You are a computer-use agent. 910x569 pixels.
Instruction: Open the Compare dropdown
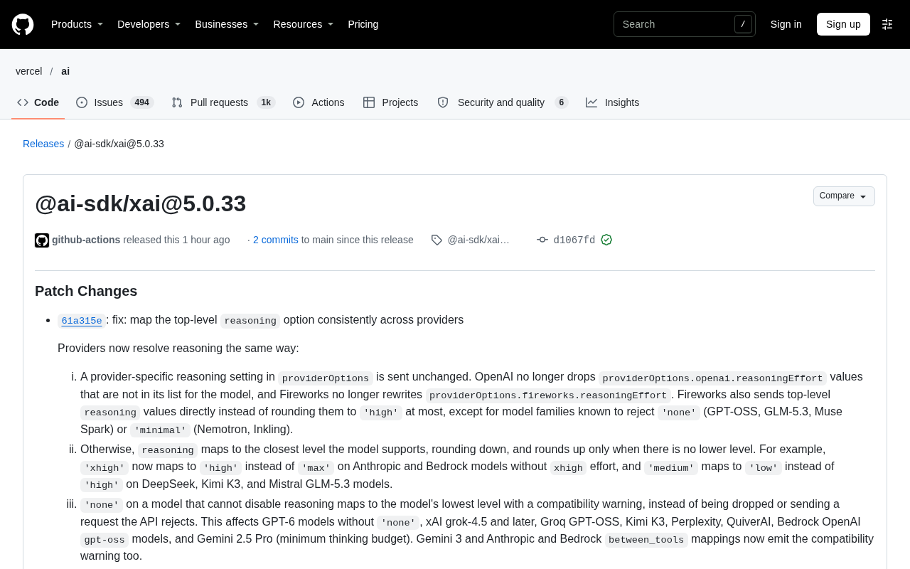point(844,196)
